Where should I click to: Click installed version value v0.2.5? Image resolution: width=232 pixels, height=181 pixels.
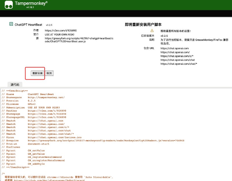pyautogui.click(x=164, y=36)
